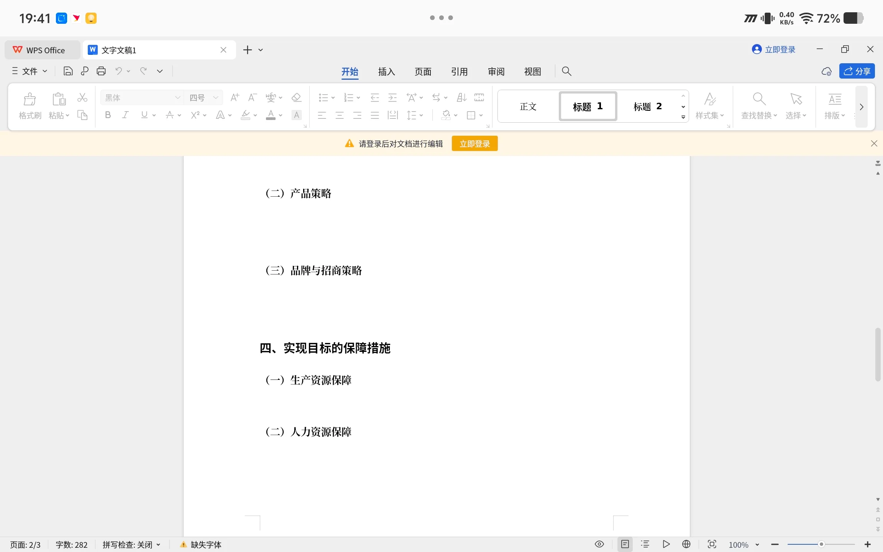
Task: Click the Distributed alignment icon
Action: [x=393, y=115]
